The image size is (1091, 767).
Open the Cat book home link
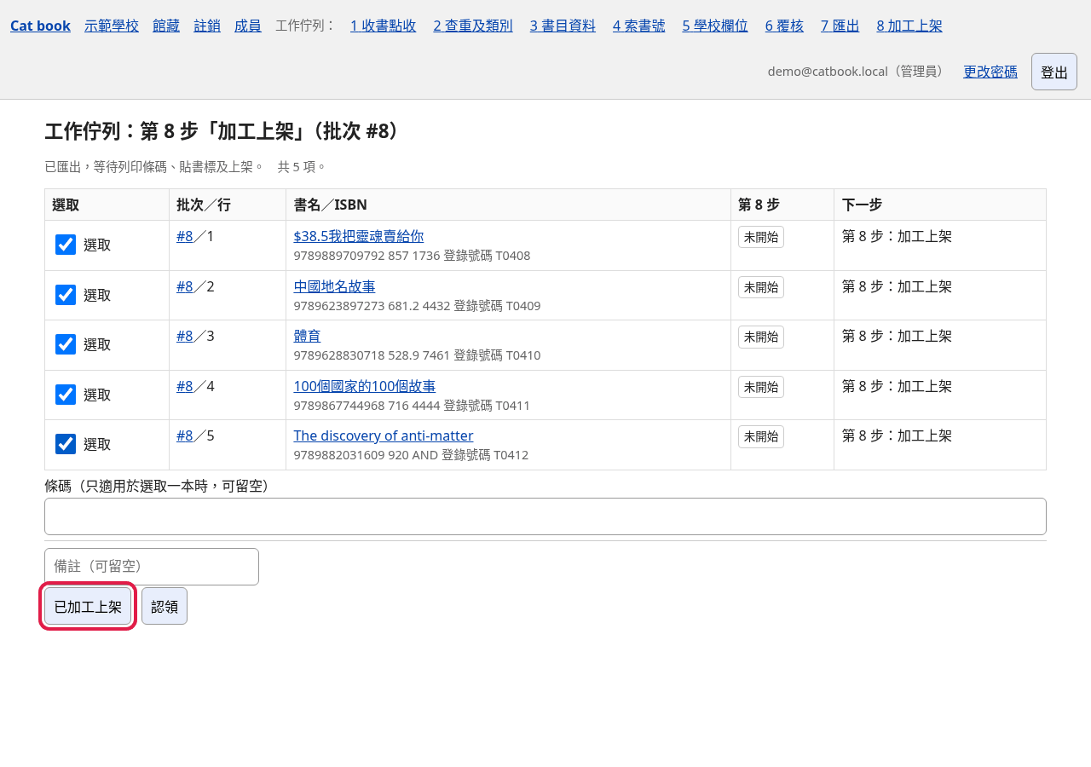point(40,26)
